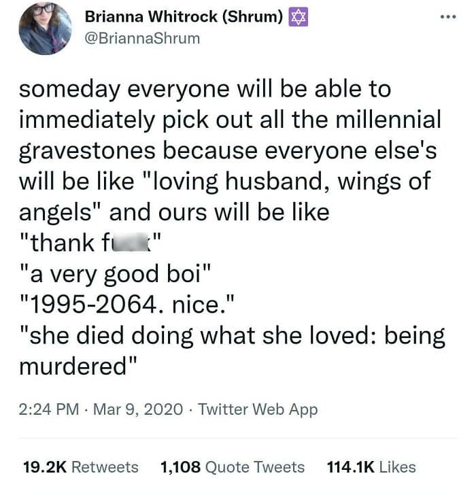Open the three-dot more options menu
Screen dimensions: 476x495
tap(446, 18)
